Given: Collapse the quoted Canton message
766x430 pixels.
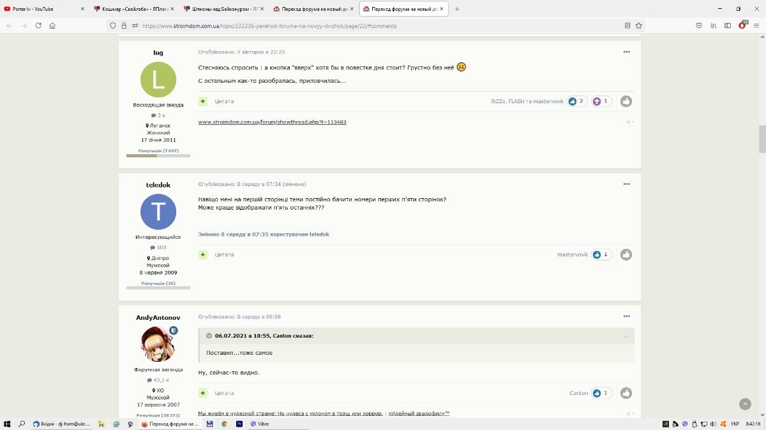Looking at the screenshot, I should pos(209,336).
